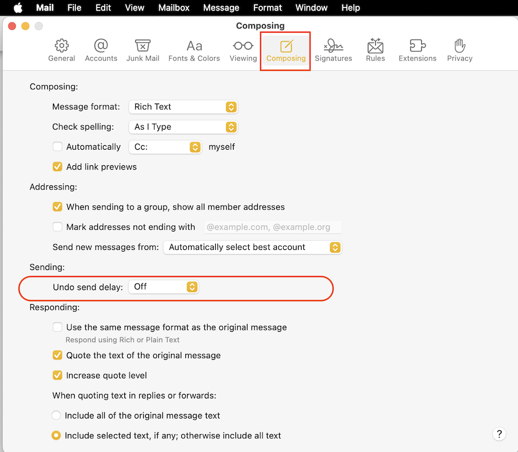This screenshot has width=518, height=452.
Task: Open the Apple menu
Action: (x=18, y=7)
